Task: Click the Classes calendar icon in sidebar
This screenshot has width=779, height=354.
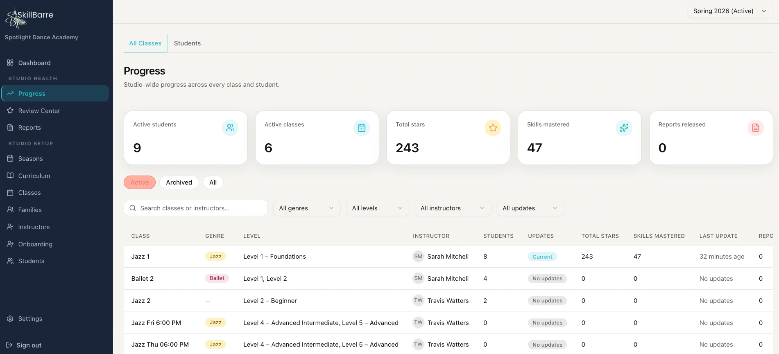Action: point(10,192)
